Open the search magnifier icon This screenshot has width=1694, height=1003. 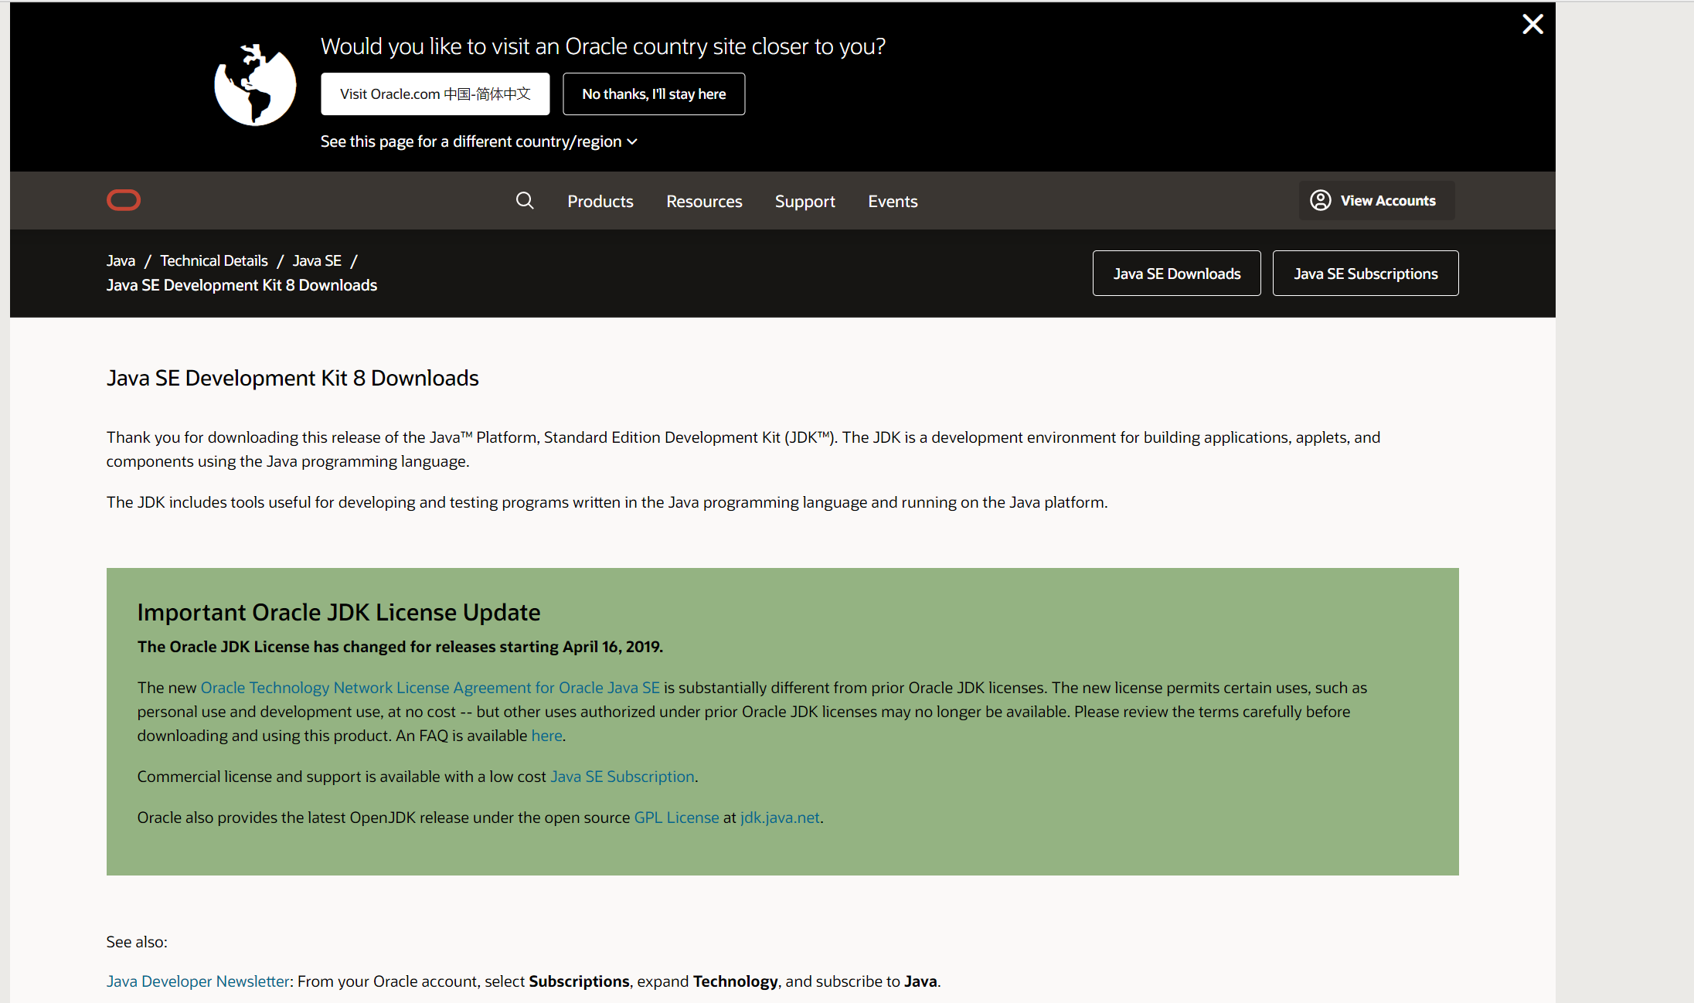tap(525, 201)
